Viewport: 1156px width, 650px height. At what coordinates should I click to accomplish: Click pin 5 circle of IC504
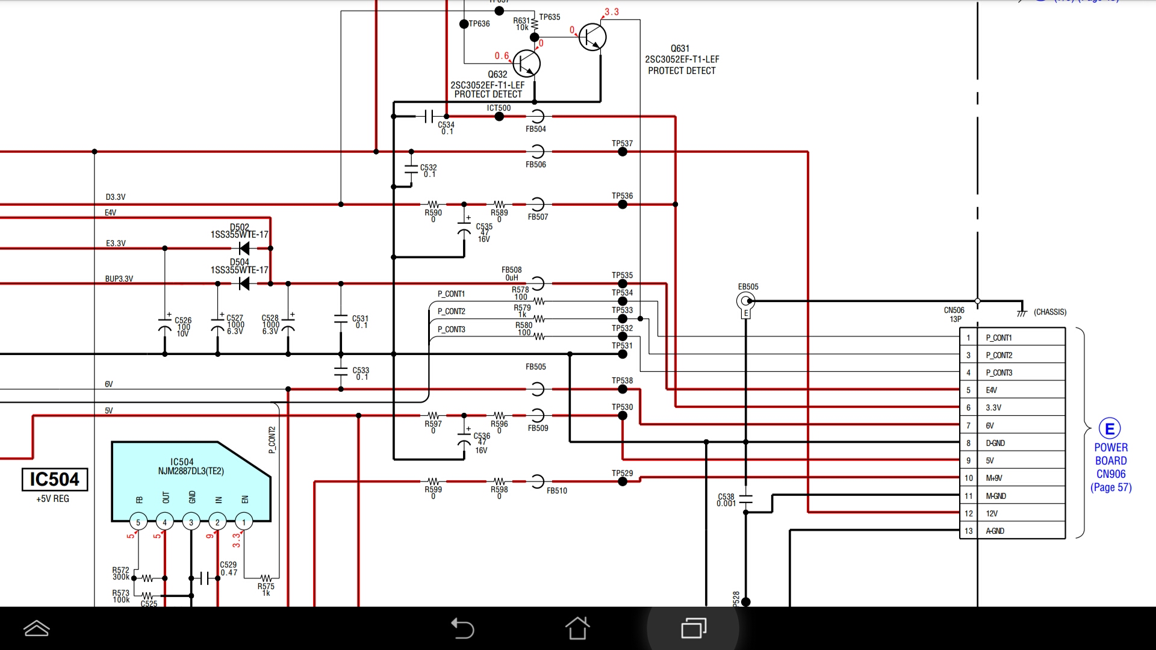click(x=138, y=522)
